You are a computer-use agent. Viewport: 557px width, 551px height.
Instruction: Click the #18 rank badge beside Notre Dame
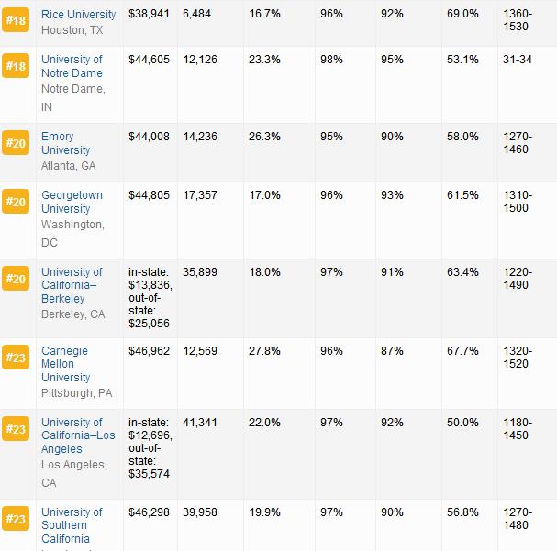click(x=16, y=68)
